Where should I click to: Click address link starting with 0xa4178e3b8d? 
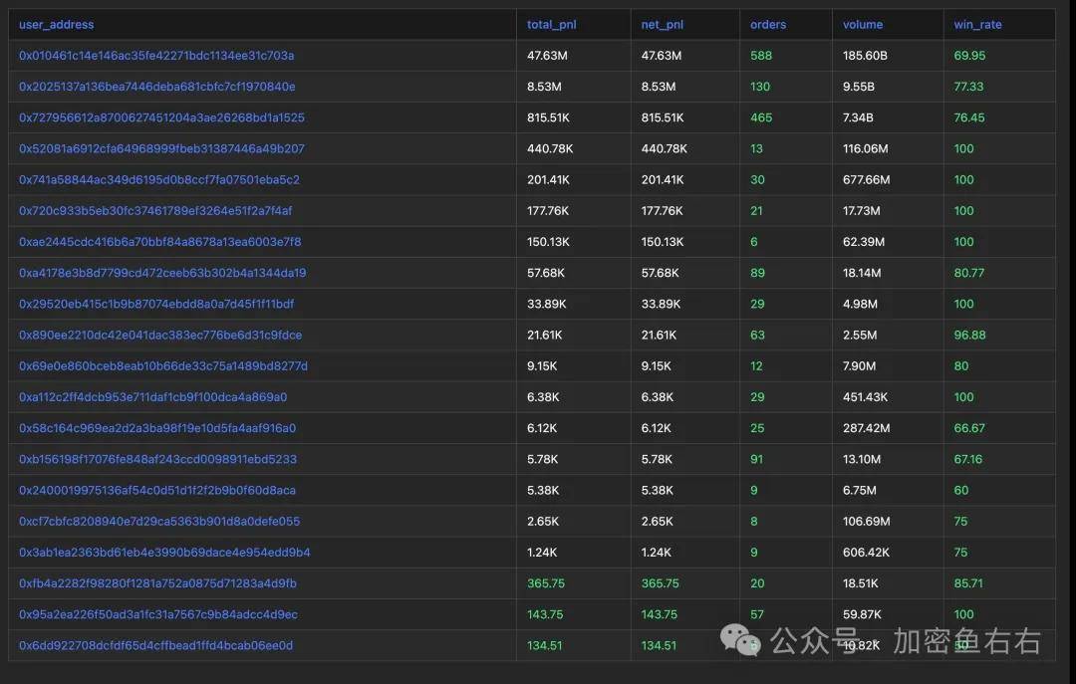pyautogui.click(x=162, y=273)
